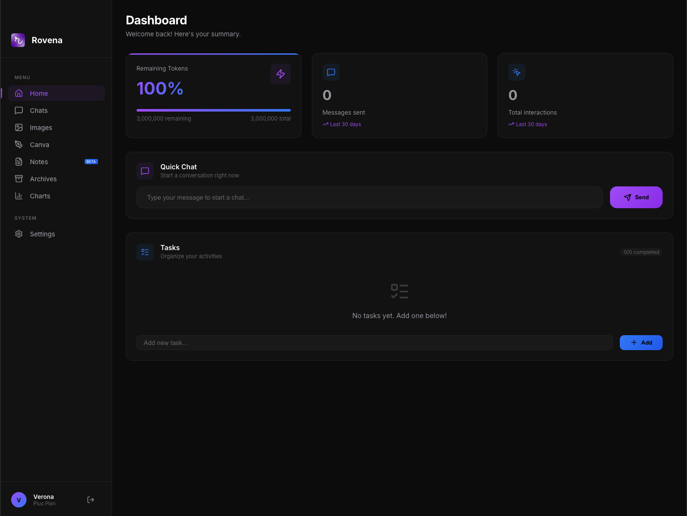Click the 'Welcome back! Here's your summary.' text

[x=183, y=34]
